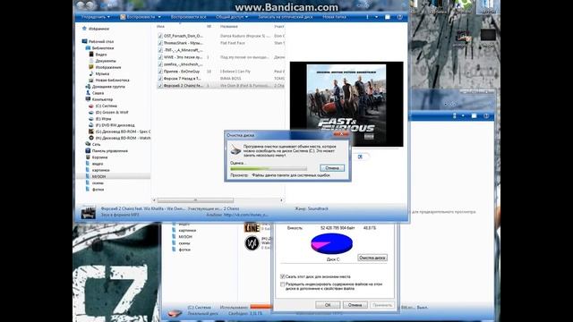Select file OST_Forsazh_Don_O...
Image resolution: width=573 pixels, height=322 pixels.
click(x=183, y=36)
